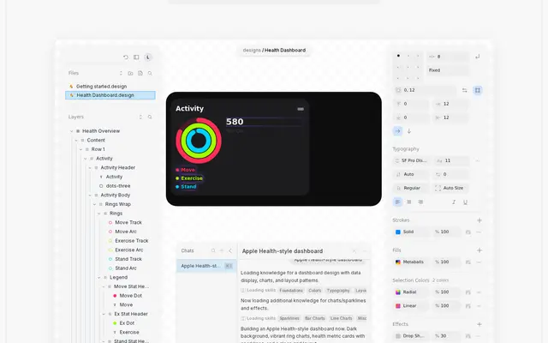This screenshot has width=548, height=343.
Task: Add a new effect with plus icon
Action: pyautogui.click(x=479, y=324)
